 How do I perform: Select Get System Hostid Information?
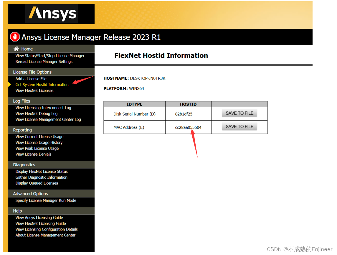[x=42, y=85]
